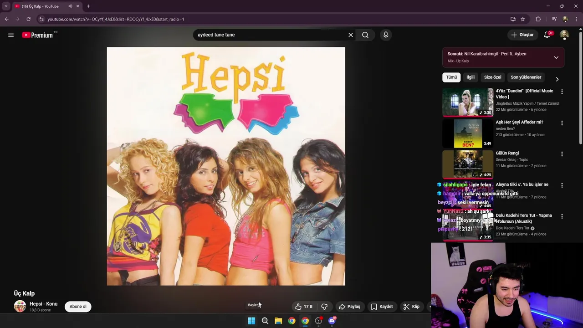Go back with the browser back arrow

point(6,19)
